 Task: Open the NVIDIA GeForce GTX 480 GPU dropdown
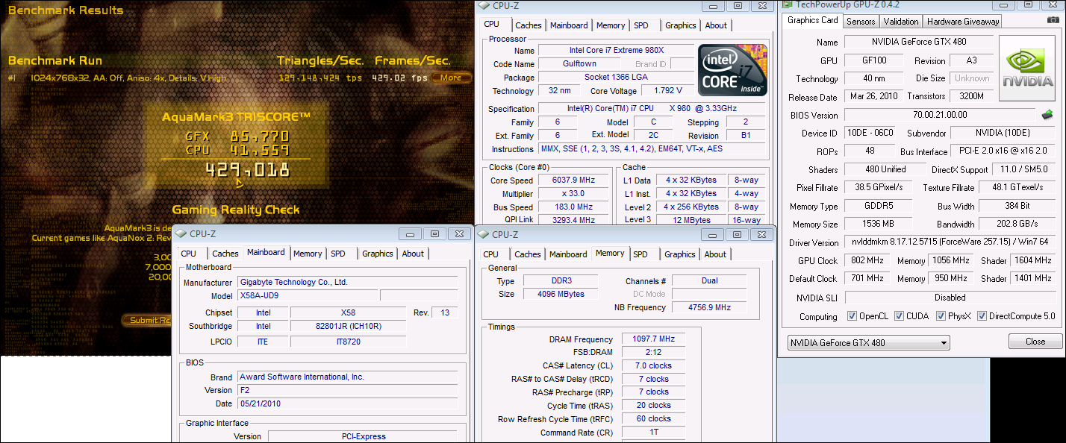pos(869,343)
